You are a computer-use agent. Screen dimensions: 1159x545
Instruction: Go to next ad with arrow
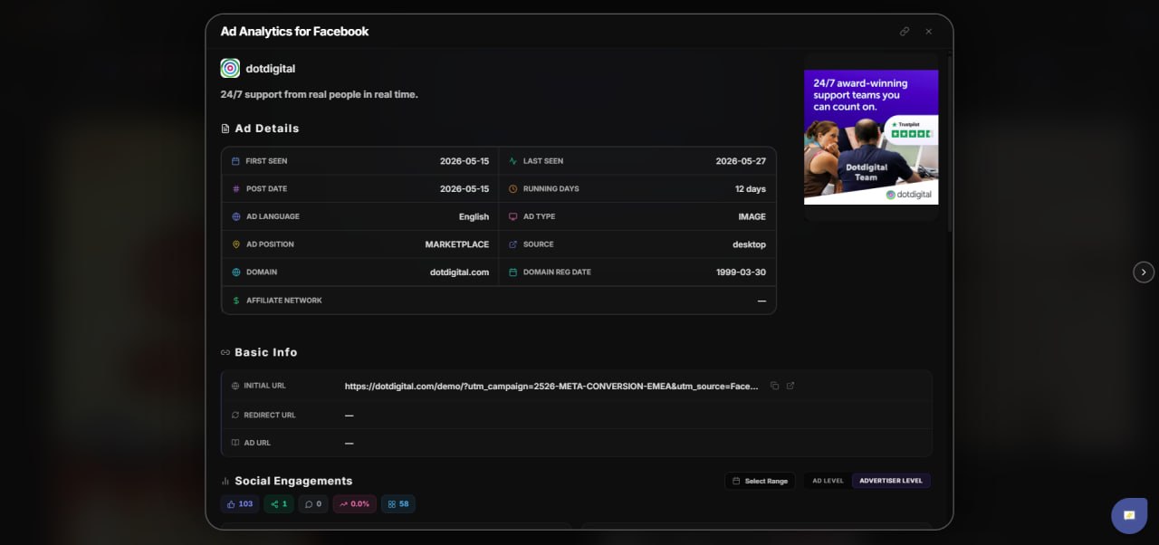pos(1144,272)
